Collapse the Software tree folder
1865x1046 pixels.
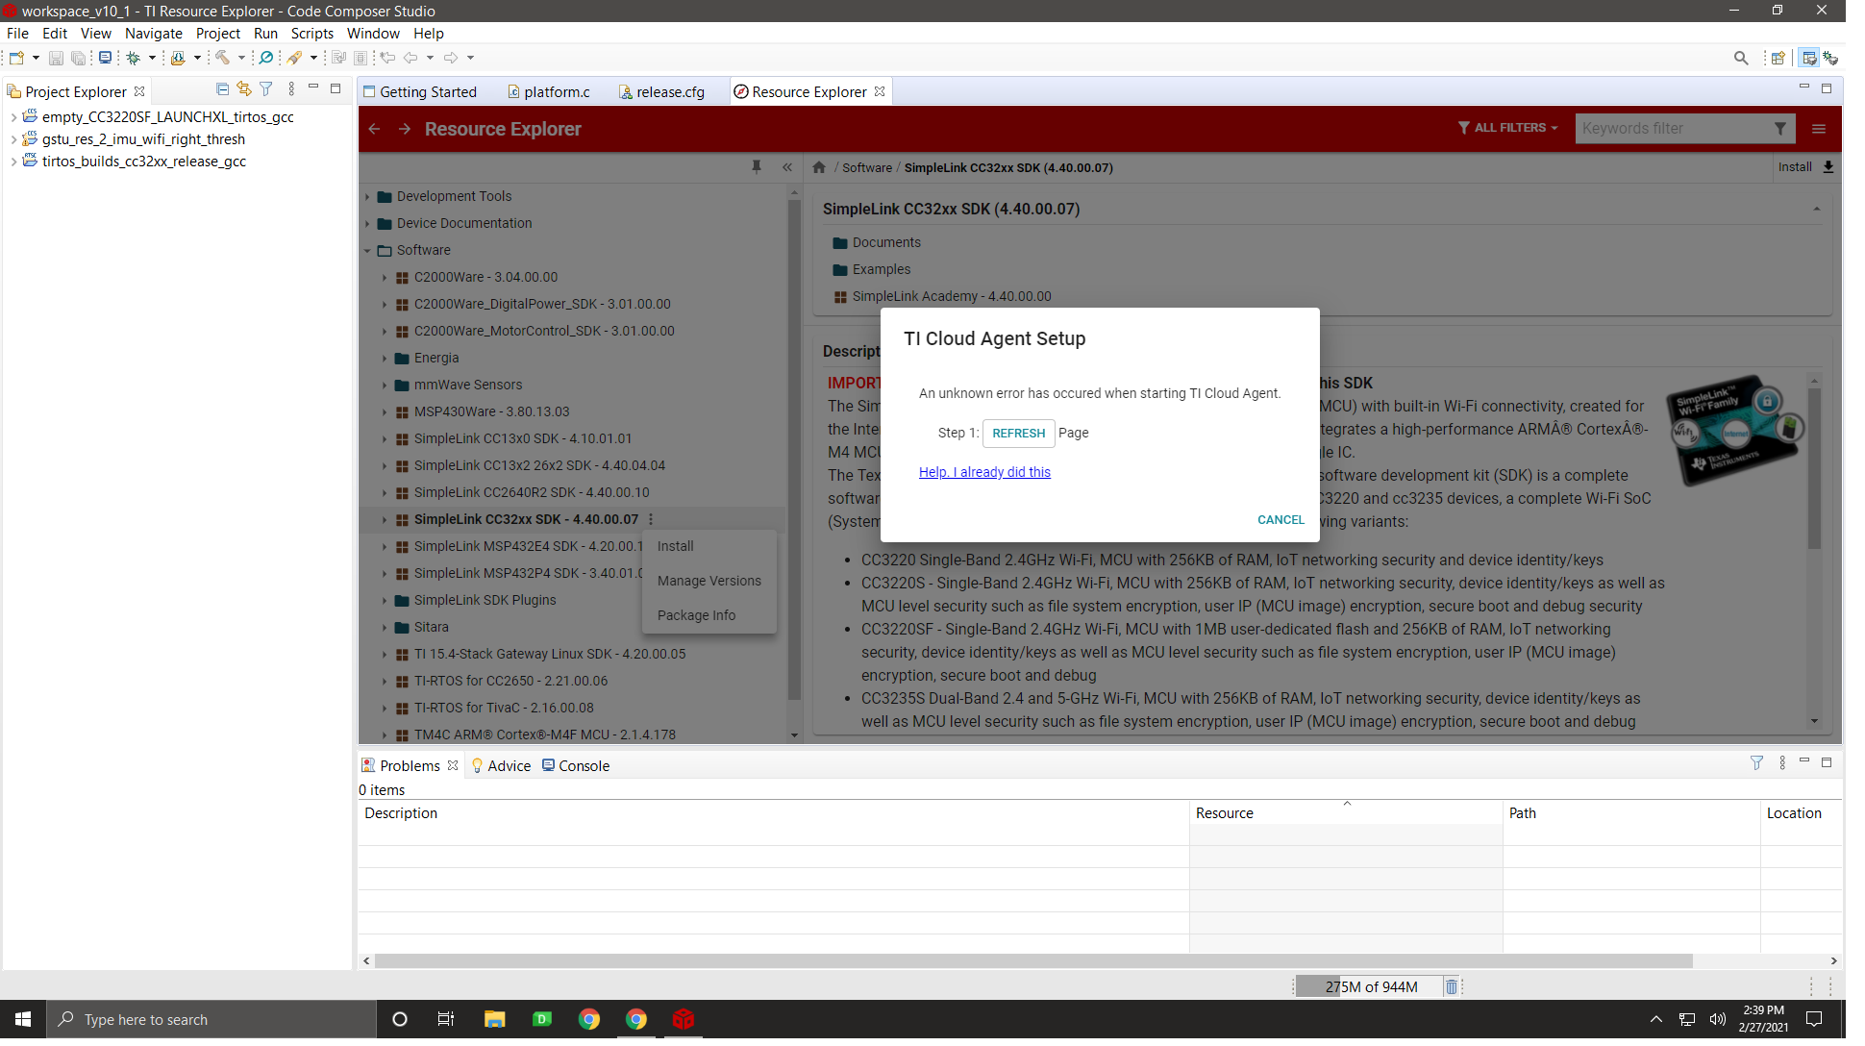(x=367, y=250)
